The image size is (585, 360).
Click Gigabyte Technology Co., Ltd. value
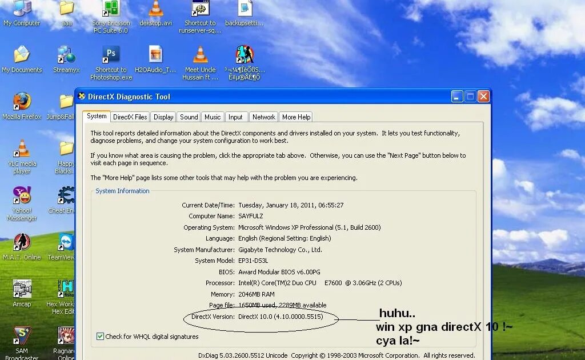tap(280, 250)
